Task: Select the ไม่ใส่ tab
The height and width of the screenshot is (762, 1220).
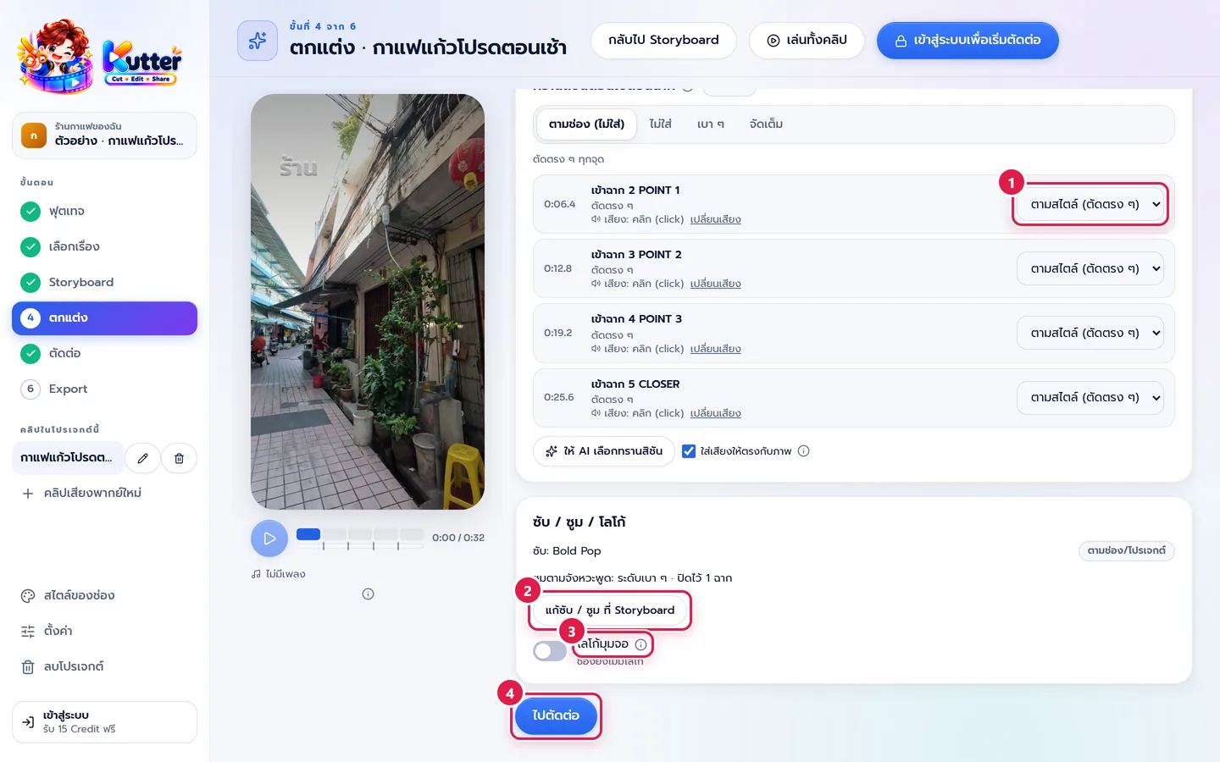Action: (x=660, y=124)
